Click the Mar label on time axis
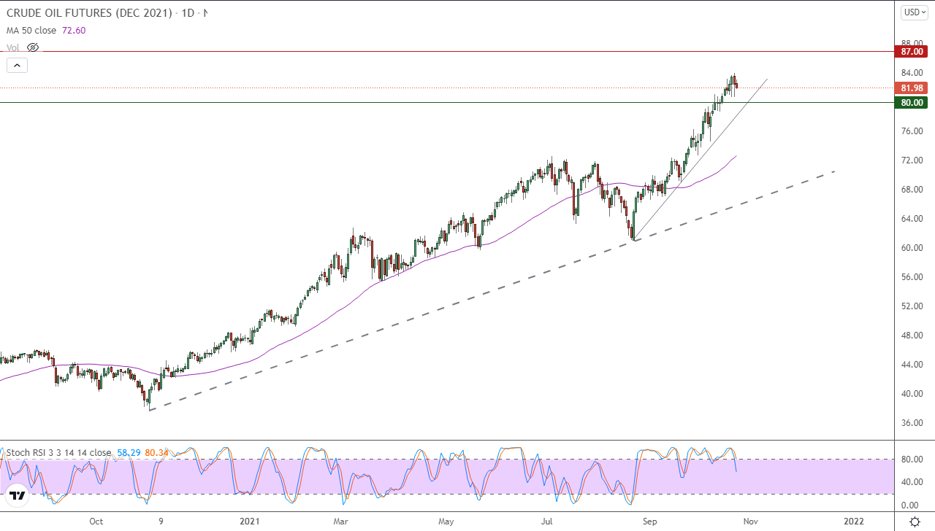The height and width of the screenshot is (531, 935). pos(341,522)
